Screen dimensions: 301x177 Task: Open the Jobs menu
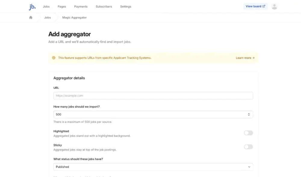point(46,7)
